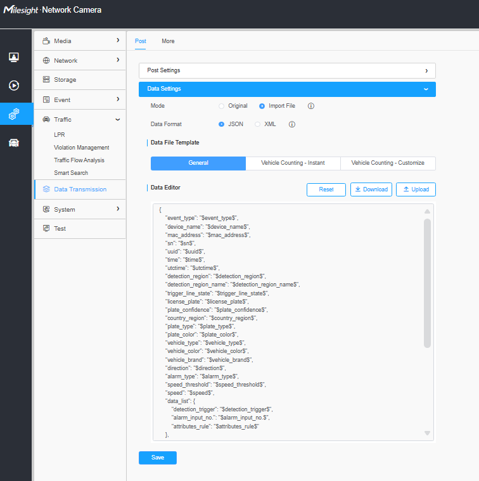Click the "country_region" line in editor
This screenshot has width=479, height=481.
(x=211, y=318)
